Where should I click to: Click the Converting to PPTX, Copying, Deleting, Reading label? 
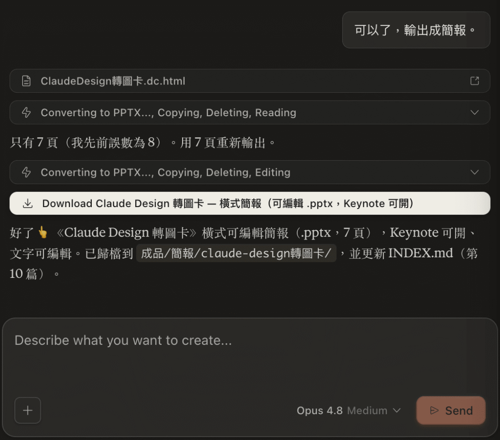(168, 112)
